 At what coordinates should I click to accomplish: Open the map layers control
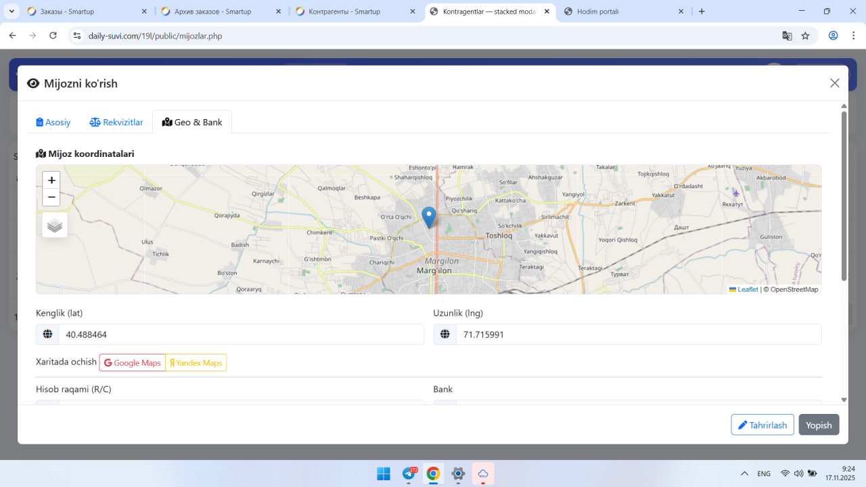tap(55, 225)
